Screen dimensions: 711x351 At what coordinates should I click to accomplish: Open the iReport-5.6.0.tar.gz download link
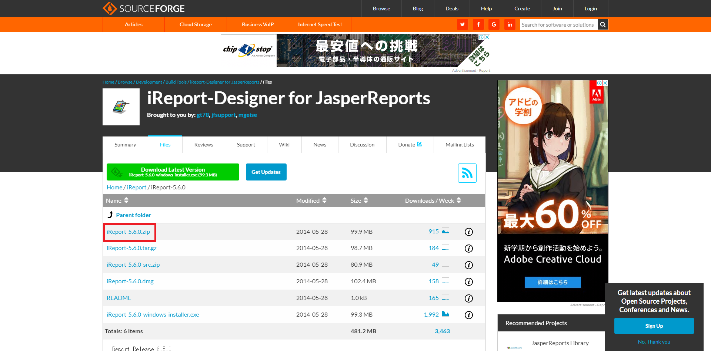click(131, 248)
